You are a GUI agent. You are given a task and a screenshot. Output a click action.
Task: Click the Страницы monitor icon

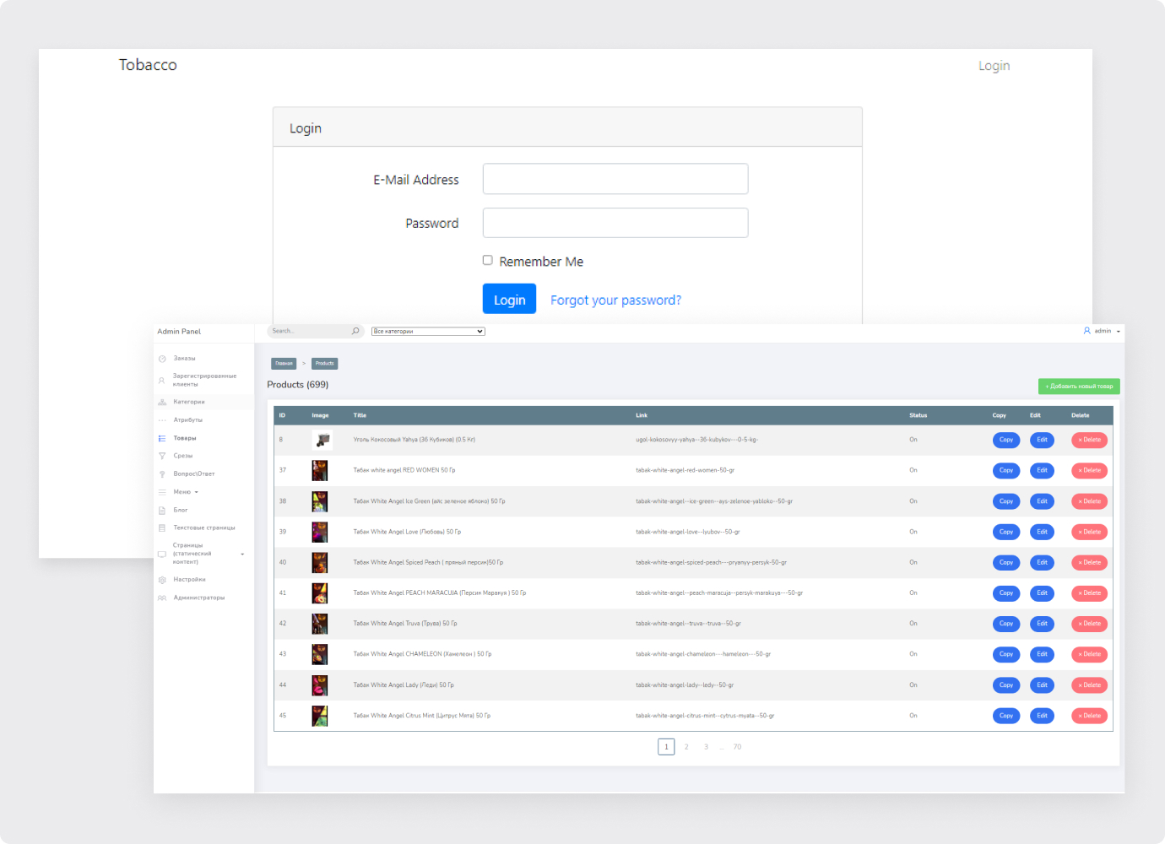162,555
